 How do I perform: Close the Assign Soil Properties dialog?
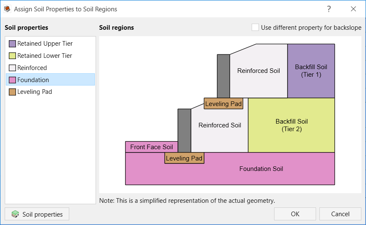353,9
